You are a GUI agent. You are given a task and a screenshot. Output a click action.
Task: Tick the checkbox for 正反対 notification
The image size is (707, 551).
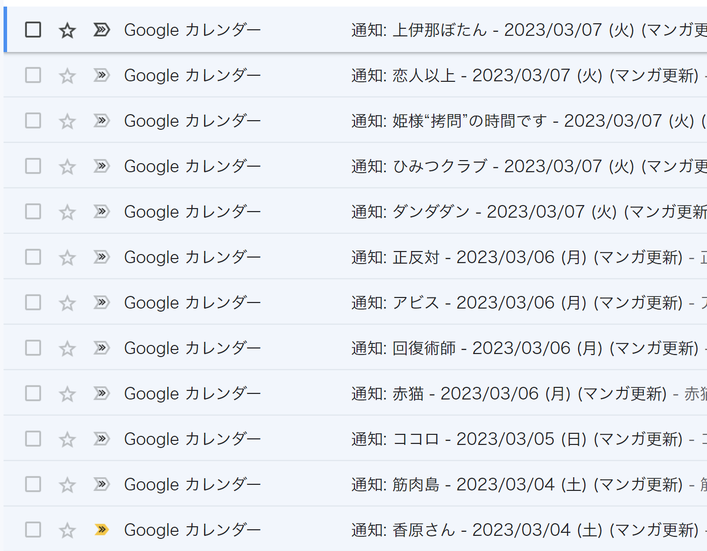(33, 257)
